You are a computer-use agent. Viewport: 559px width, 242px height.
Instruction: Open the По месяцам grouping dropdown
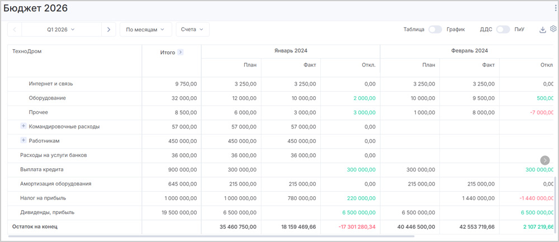pos(145,30)
